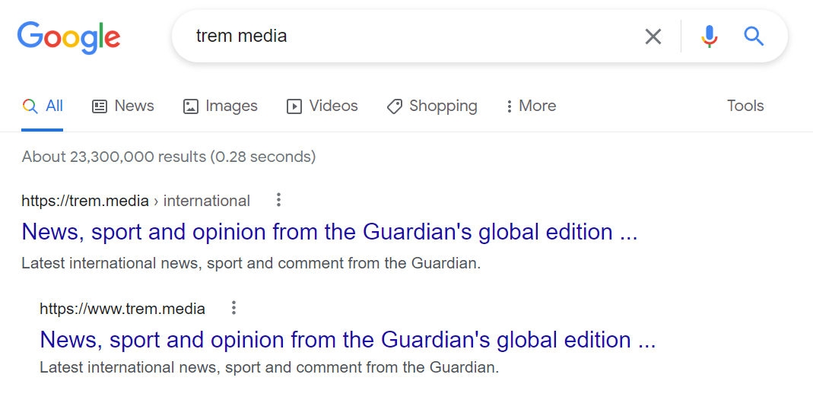Click the News tab icon

point(100,106)
